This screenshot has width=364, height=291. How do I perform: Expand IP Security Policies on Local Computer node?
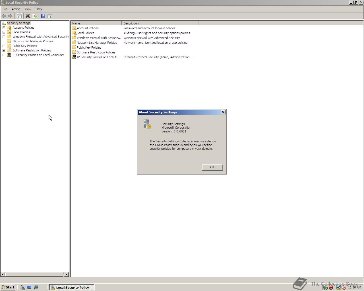click(4, 55)
